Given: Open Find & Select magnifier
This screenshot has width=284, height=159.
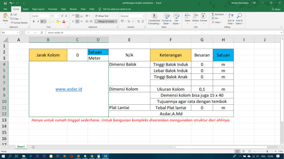Looking at the screenshot, I should [239, 18].
